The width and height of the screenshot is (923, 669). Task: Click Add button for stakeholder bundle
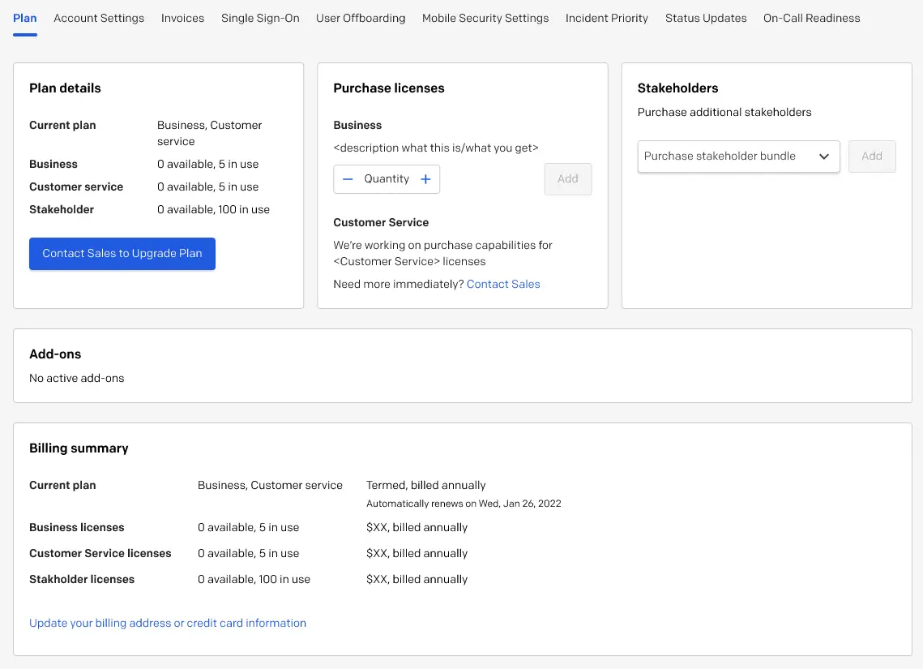[872, 157]
